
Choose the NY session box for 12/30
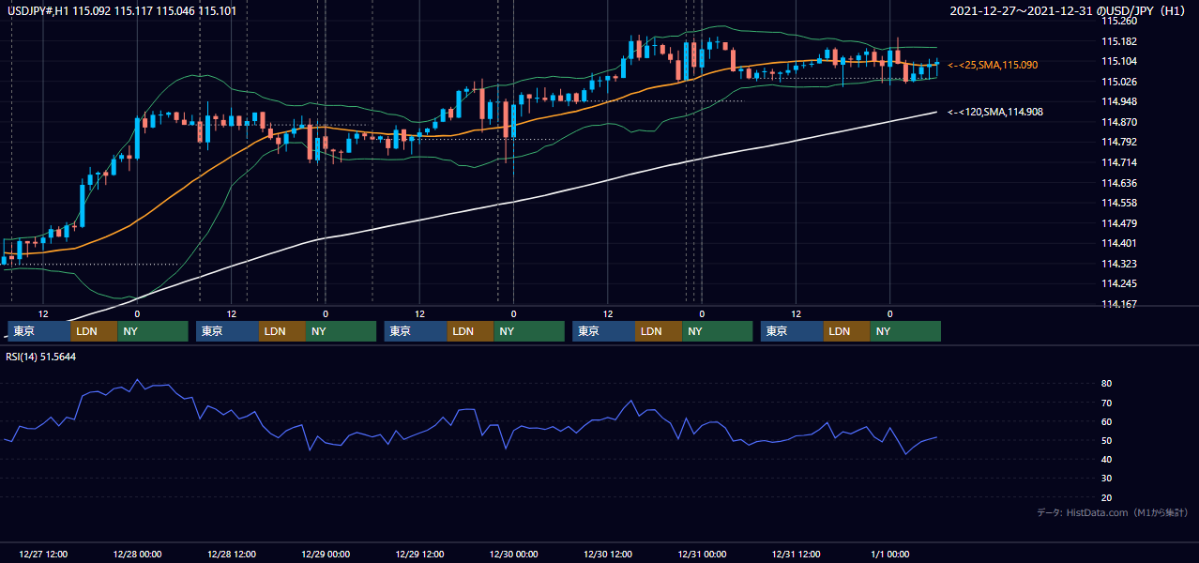[718, 331]
